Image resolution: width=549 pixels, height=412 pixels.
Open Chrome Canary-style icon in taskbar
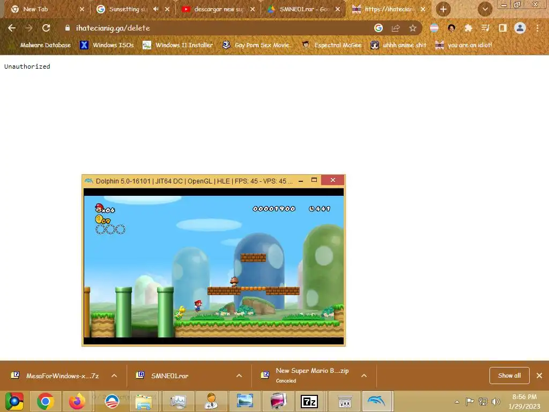[x=14, y=401]
